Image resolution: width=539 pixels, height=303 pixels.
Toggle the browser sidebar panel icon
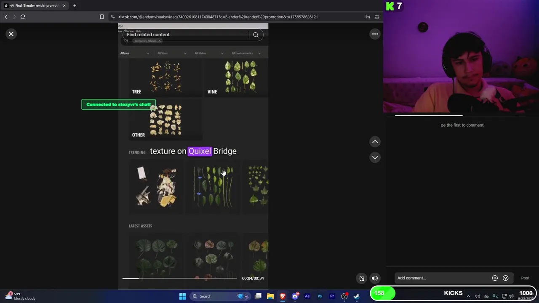click(377, 17)
